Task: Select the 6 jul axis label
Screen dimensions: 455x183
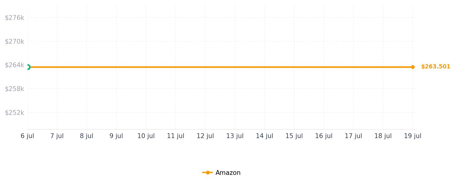Action: (27, 136)
